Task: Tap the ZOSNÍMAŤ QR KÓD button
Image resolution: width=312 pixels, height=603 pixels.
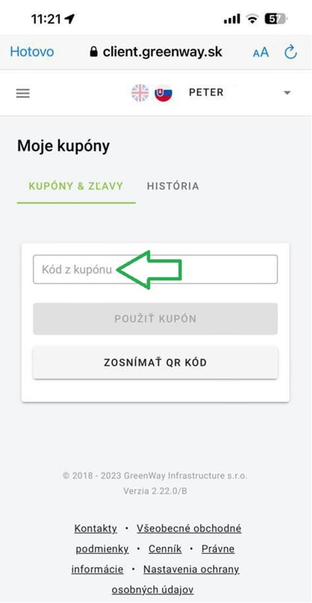Action: click(x=155, y=362)
